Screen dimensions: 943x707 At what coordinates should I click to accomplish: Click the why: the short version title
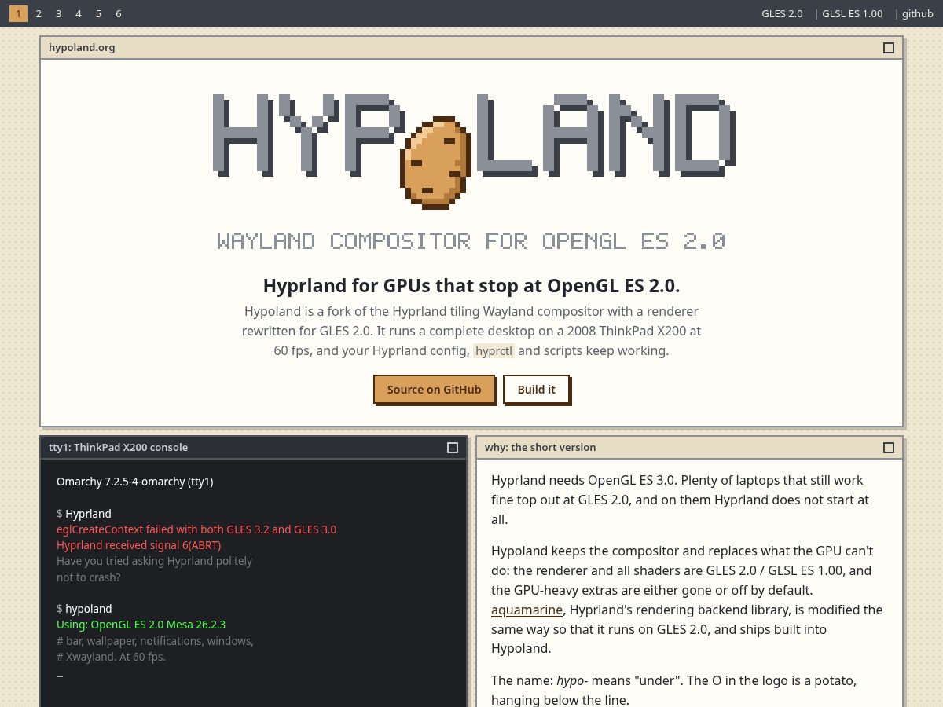pos(541,448)
